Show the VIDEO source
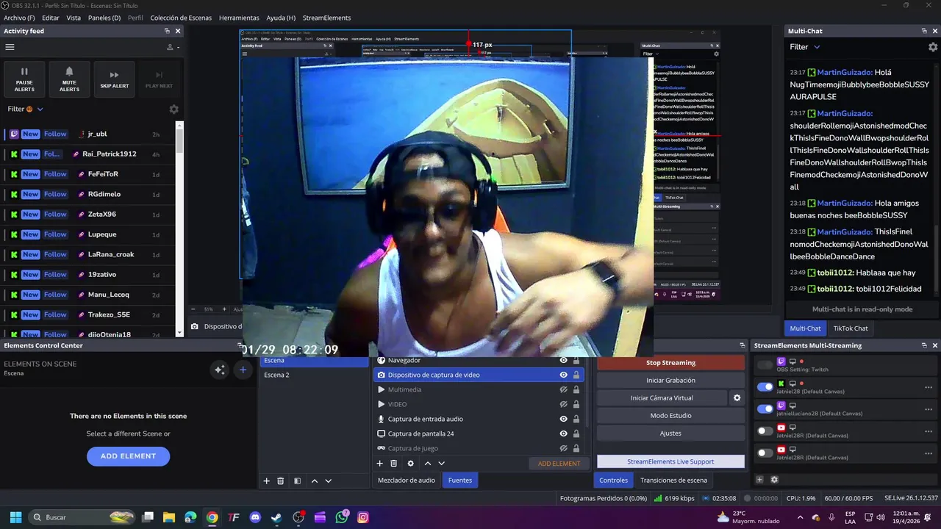 point(563,404)
